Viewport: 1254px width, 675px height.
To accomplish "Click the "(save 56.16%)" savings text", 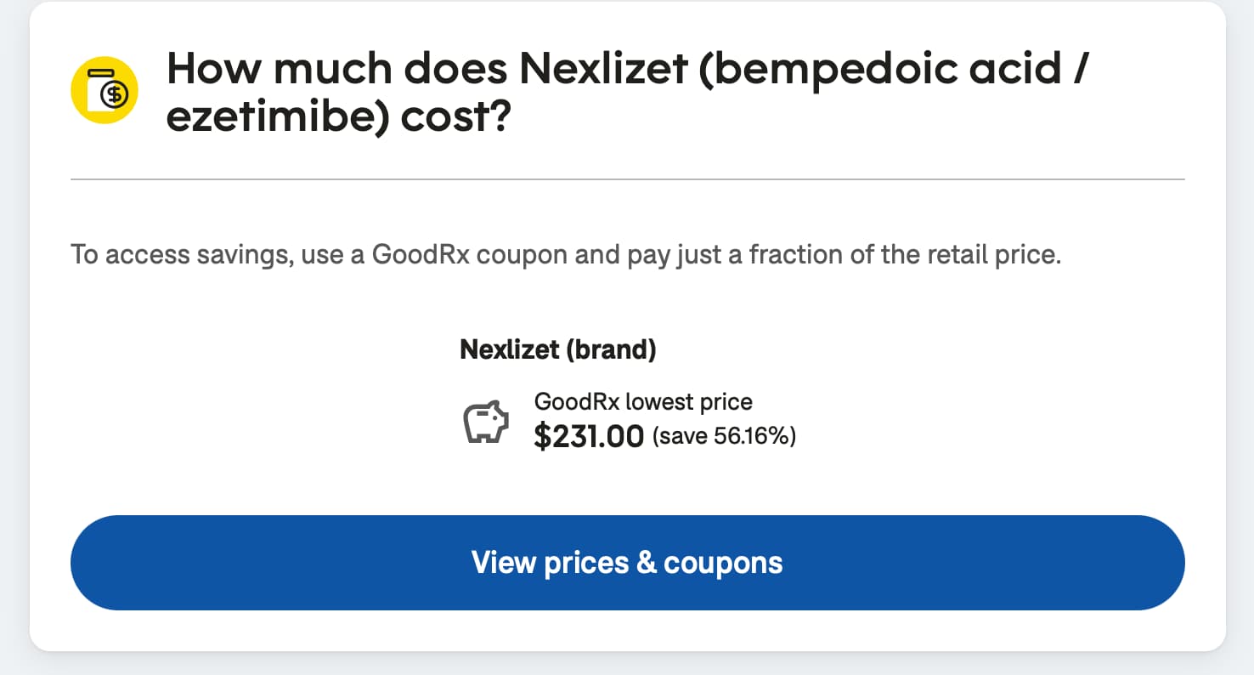I will click(x=724, y=437).
